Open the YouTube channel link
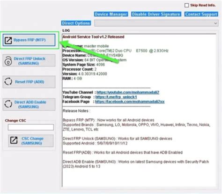 click(128, 92)
